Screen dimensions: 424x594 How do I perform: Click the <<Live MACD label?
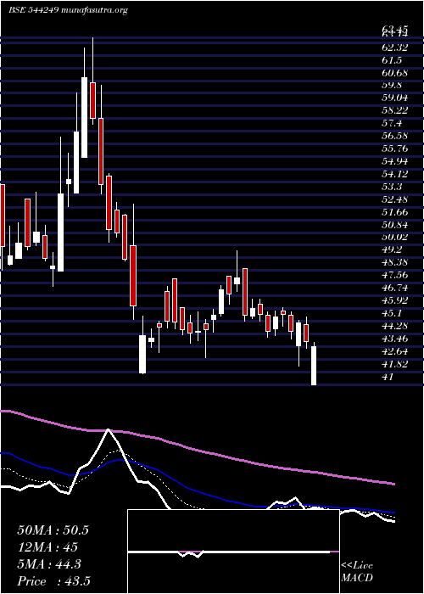click(357, 572)
